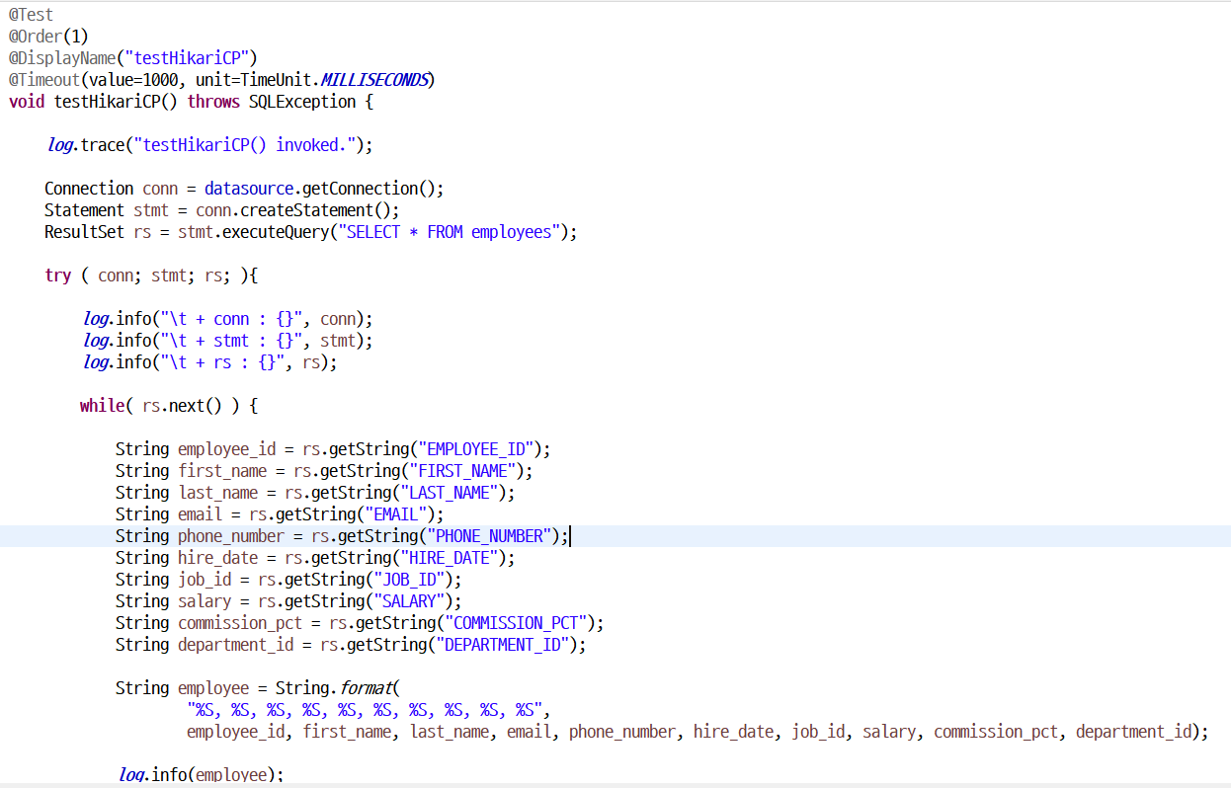Image resolution: width=1231 pixels, height=788 pixels.
Task: Click the "%S, %S, ..." format pattern string
Action: tap(365, 710)
